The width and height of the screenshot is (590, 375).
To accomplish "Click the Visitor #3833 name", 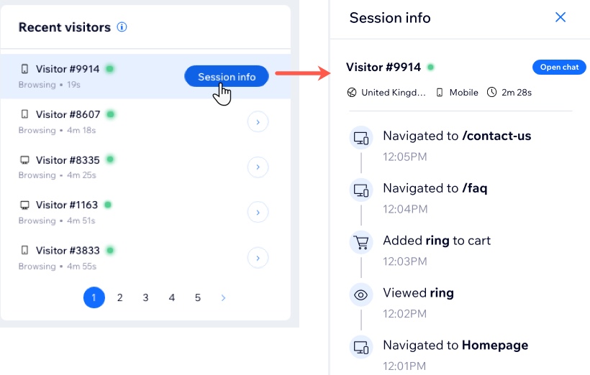I will pyautogui.click(x=68, y=250).
